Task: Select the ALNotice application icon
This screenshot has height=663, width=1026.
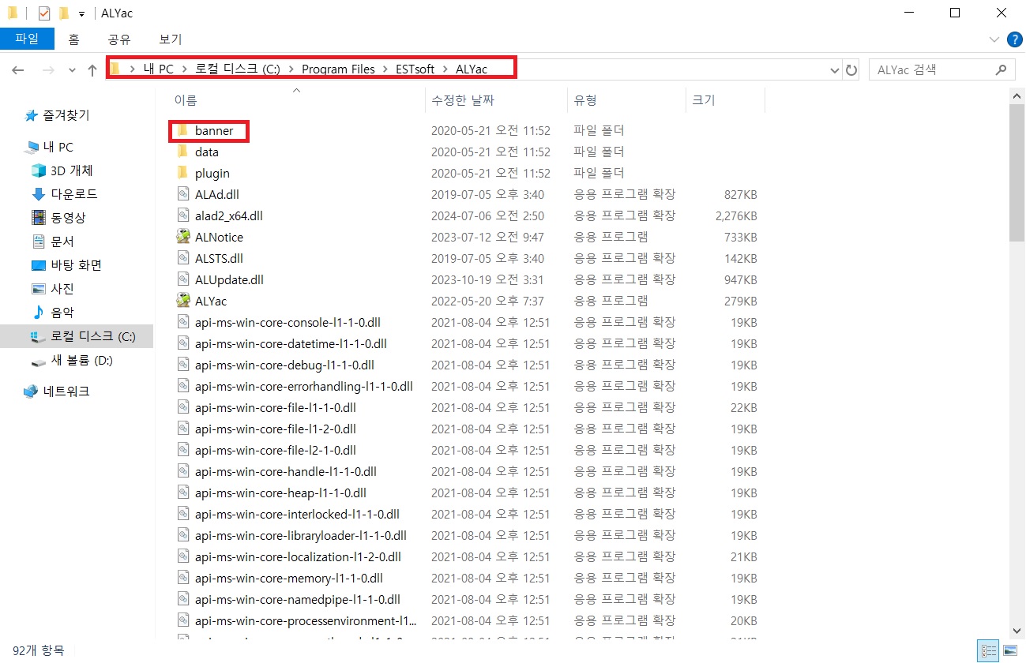Action: 182,237
